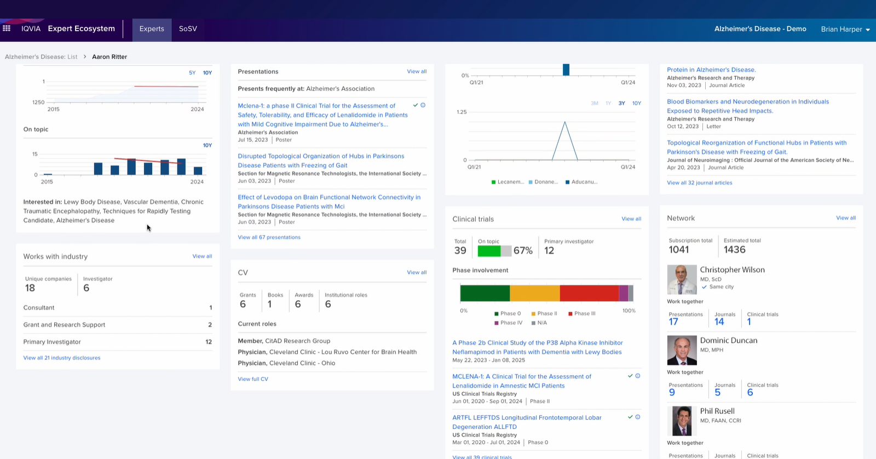Toggle Donanemab legend item
Viewport: 876px width, 459px height.
click(x=543, y=182)
